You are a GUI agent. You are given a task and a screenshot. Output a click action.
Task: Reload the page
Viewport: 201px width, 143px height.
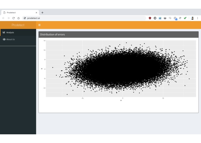14,18
